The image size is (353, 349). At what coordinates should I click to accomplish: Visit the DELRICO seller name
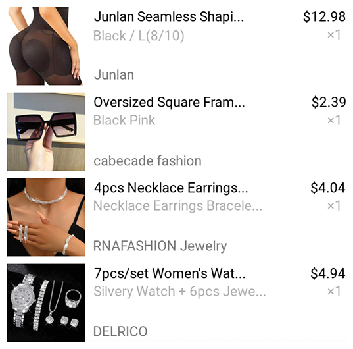coord(120,331)
